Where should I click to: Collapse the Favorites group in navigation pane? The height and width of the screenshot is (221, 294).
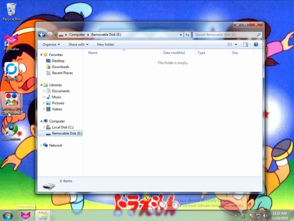point(41,55)
